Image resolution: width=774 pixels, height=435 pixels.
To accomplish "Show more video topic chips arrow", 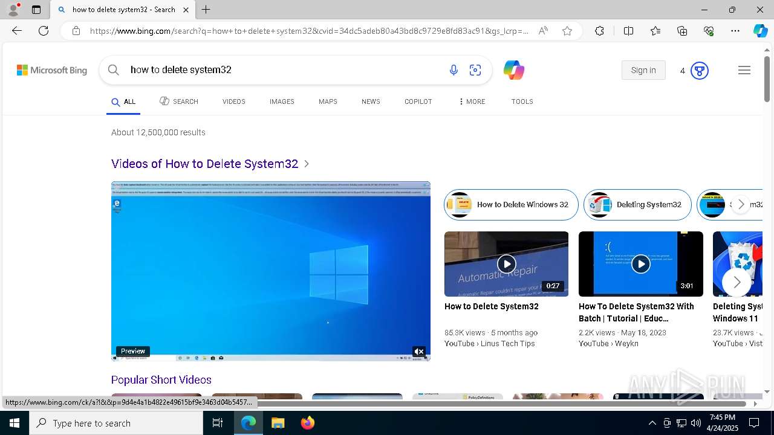I will click(741, 205).
